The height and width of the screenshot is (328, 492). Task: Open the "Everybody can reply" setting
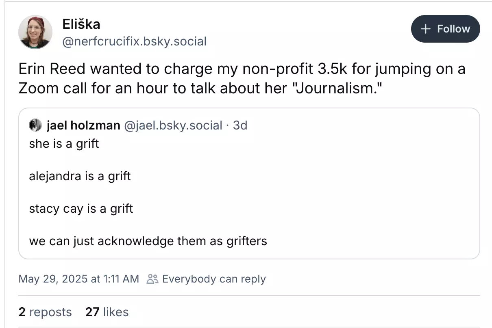(213, 279)
